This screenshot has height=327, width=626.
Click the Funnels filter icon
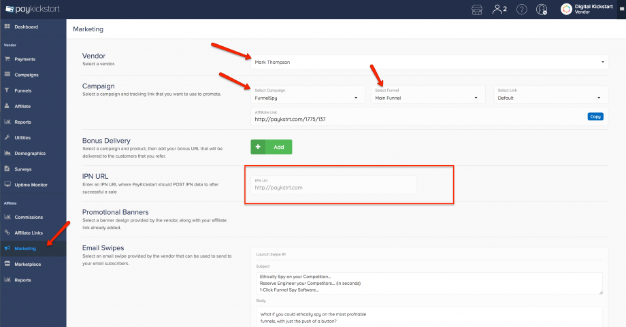[7, 90]
